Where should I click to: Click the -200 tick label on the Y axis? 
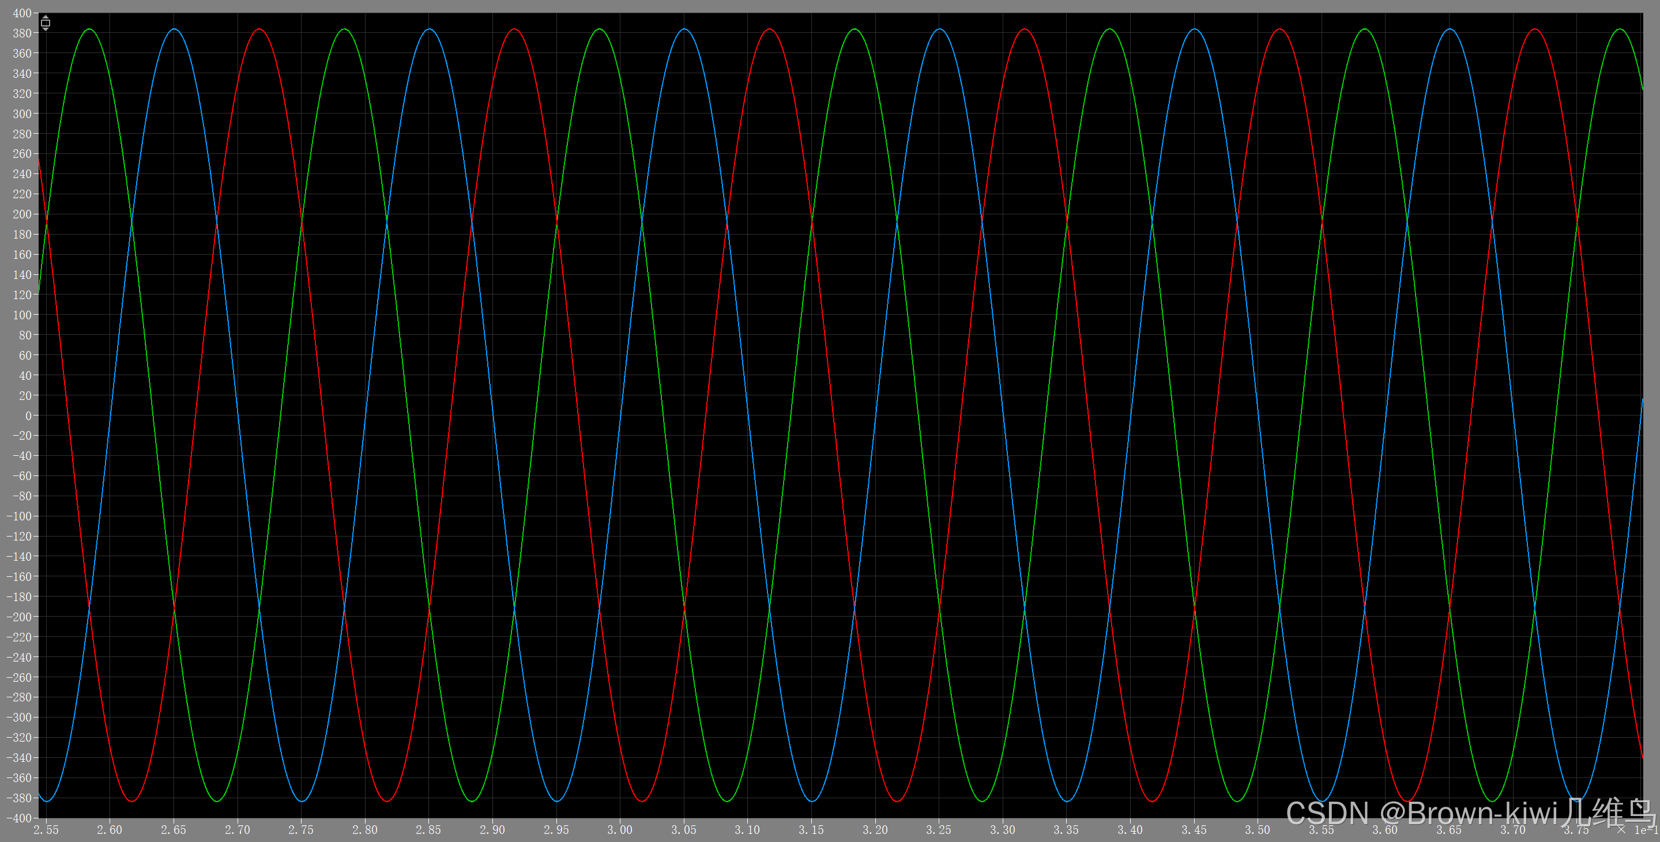(18, 617)
